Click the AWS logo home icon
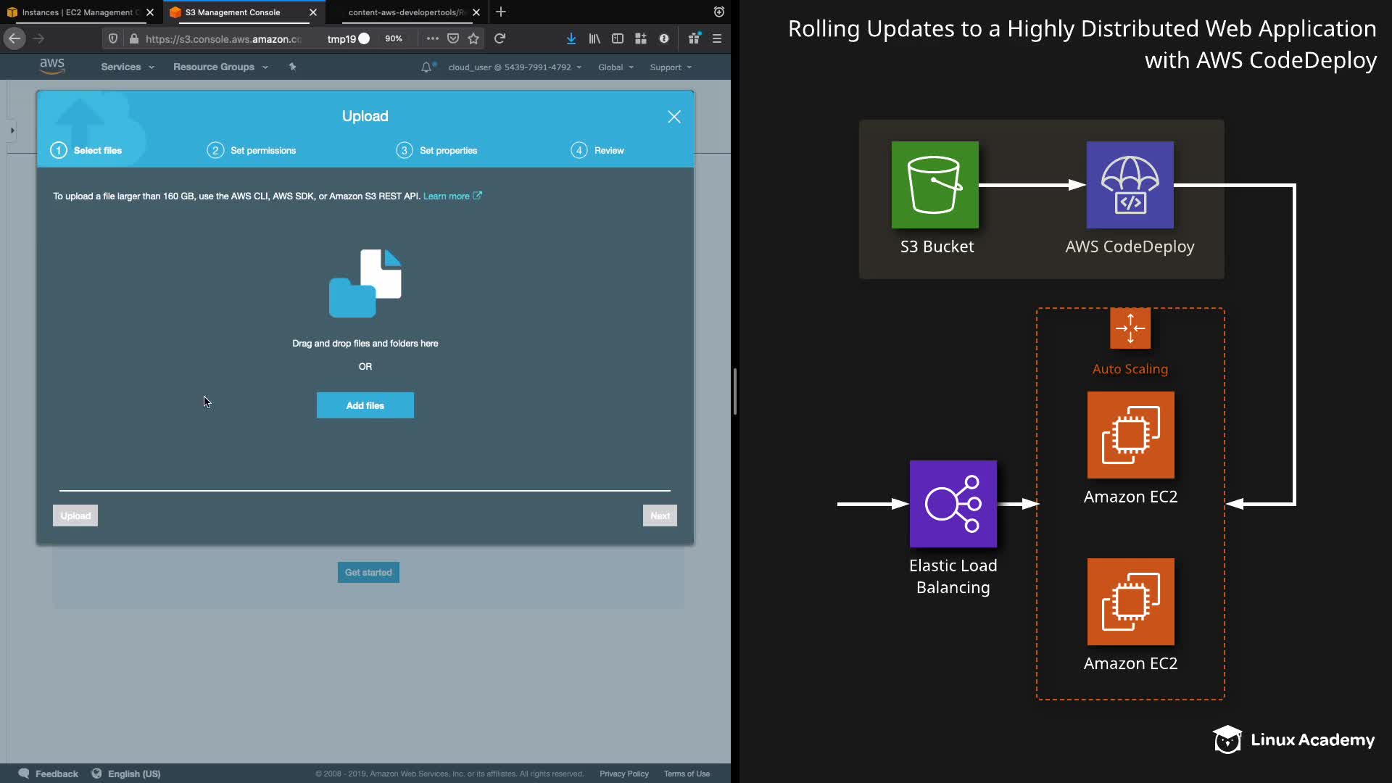This screenshot has width=1392, height=783. click(x=52, y=66)
